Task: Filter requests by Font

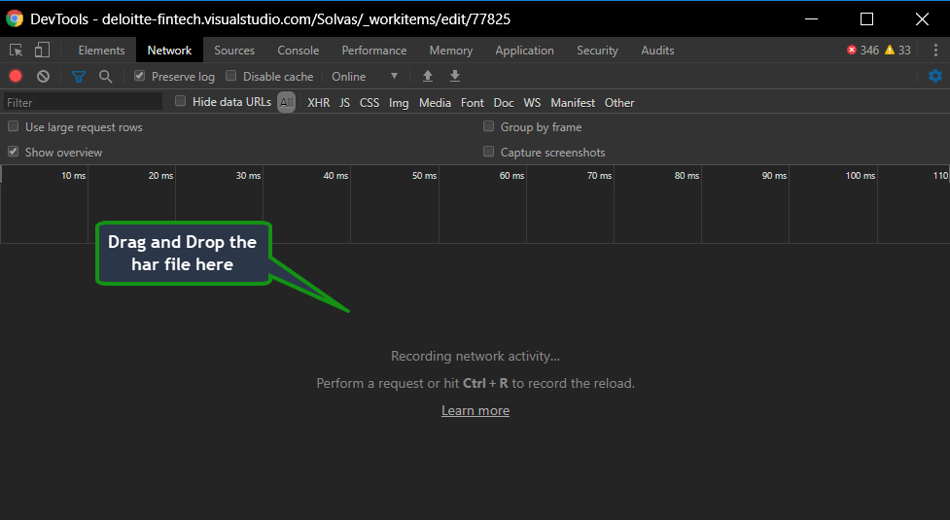Action: (473, 103)
